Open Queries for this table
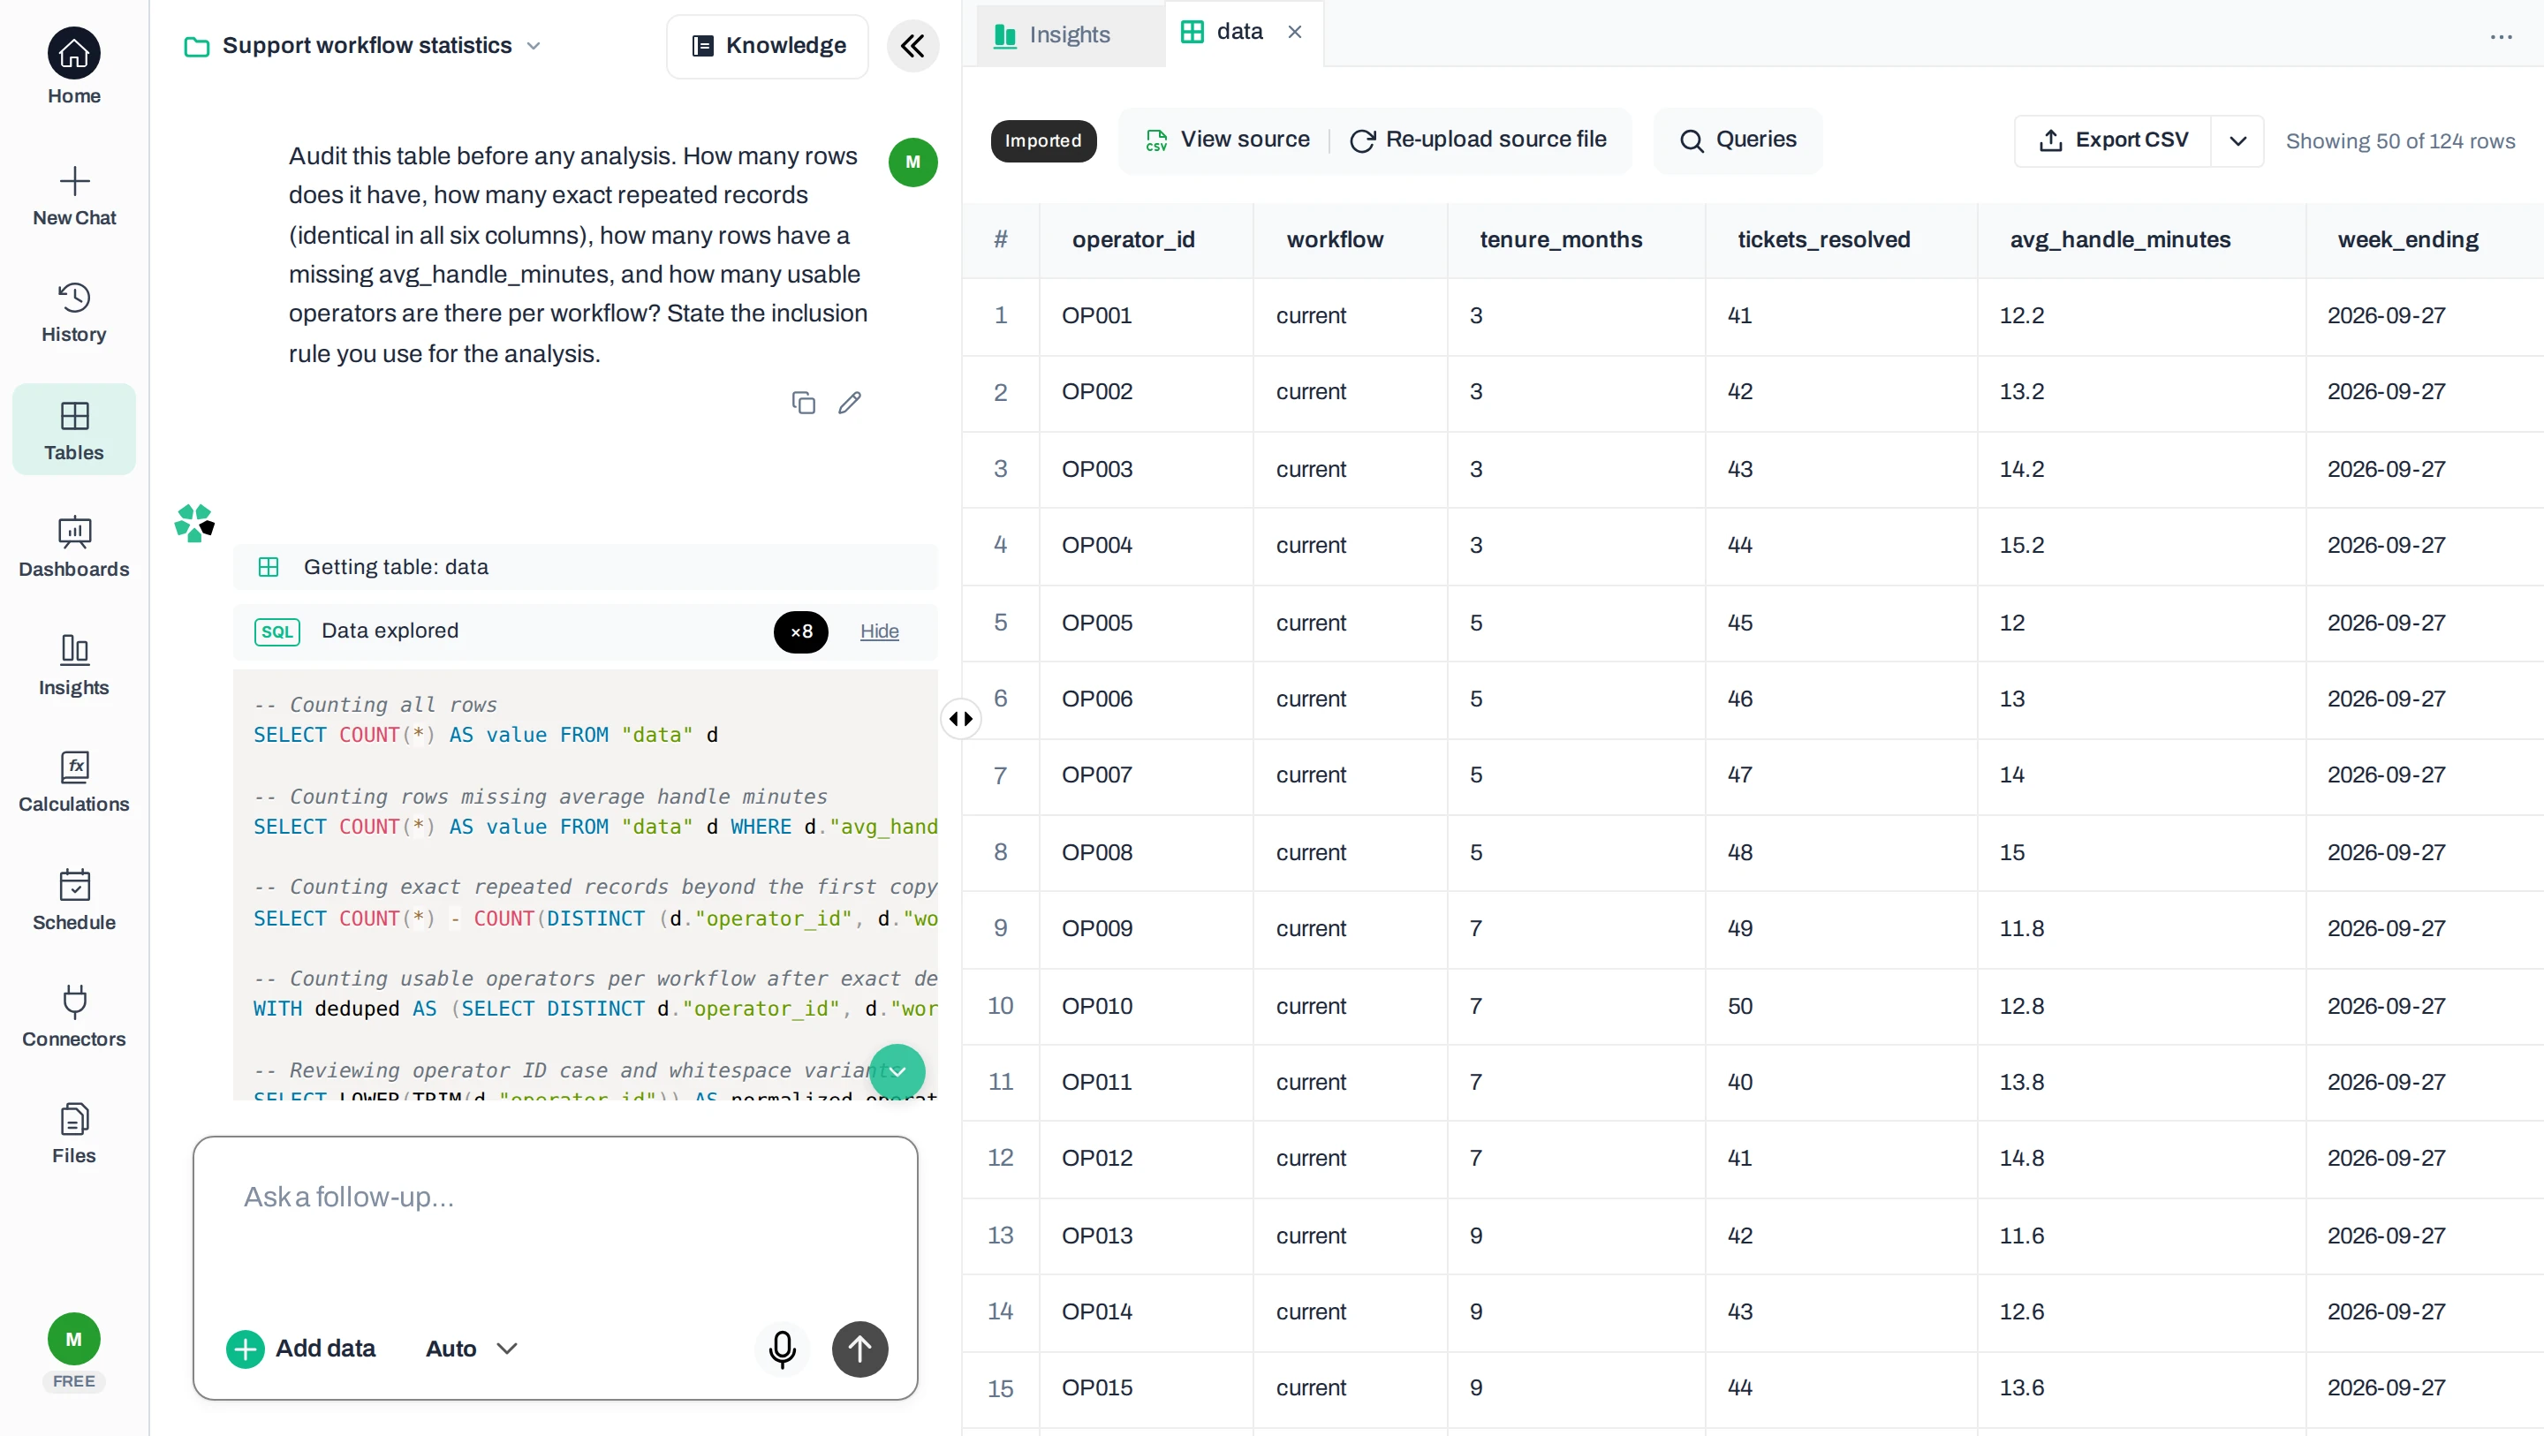 coord(1738,140)
